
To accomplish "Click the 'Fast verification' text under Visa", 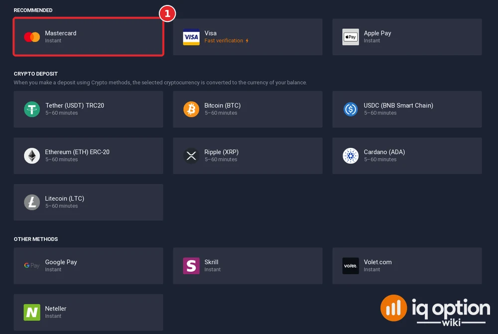I will coord(224,41).
